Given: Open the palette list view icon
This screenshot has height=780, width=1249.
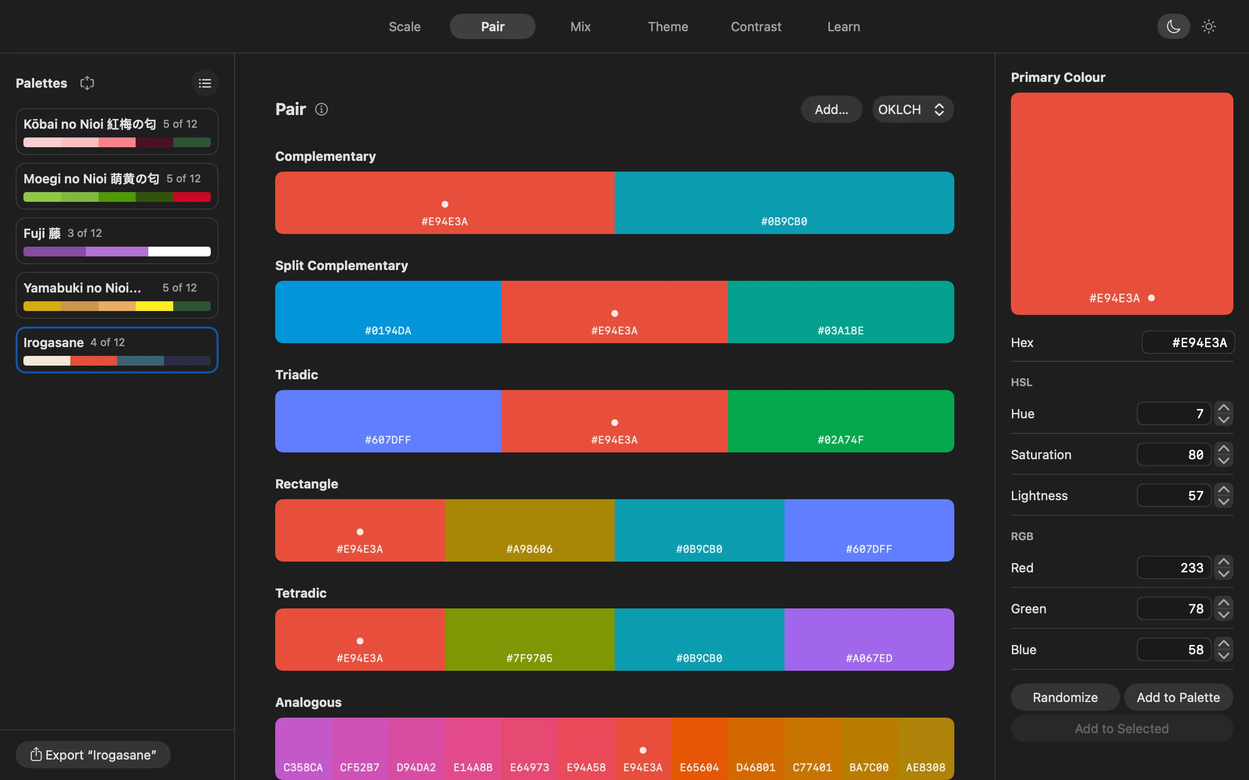Looking at the screenshot, I should 205,83.
